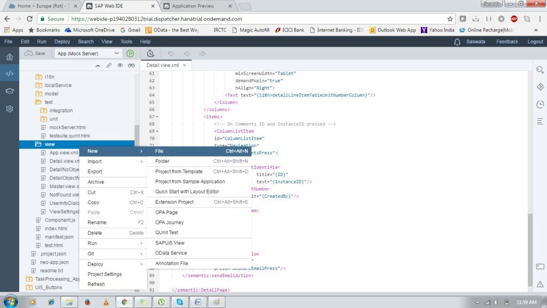Select OData Service from New submenu

pos(199,253)
